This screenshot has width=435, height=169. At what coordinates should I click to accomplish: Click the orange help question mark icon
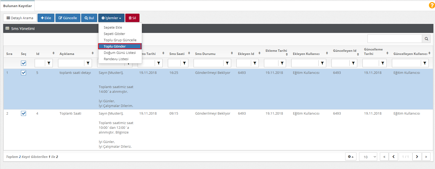click(432, 5)
